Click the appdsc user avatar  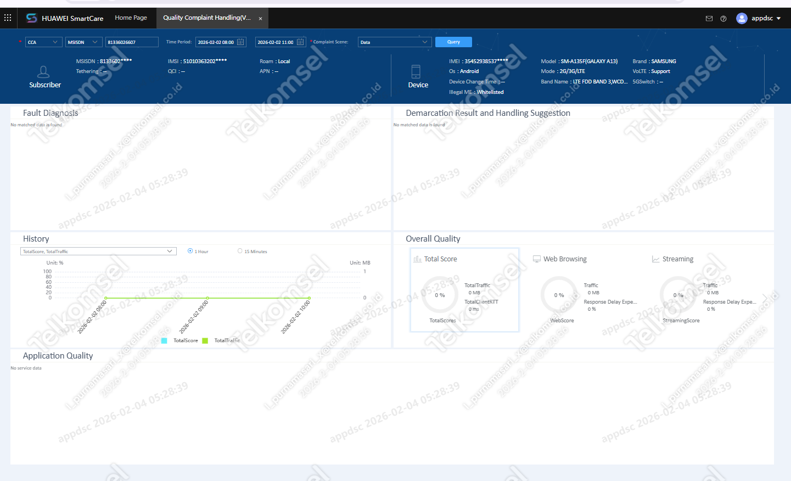tap(742, 18)
